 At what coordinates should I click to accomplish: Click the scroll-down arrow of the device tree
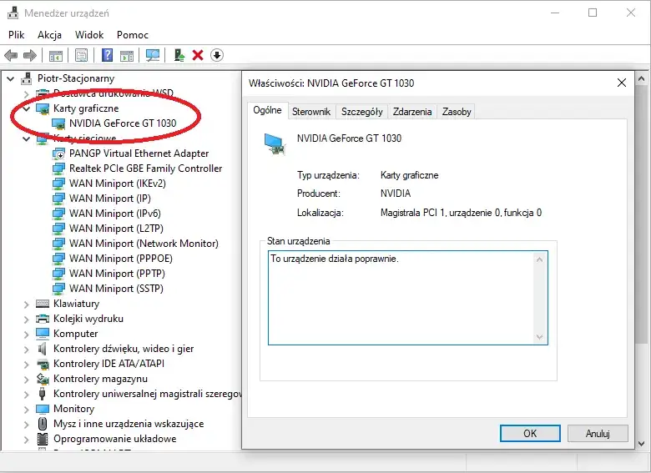[641, 444]
